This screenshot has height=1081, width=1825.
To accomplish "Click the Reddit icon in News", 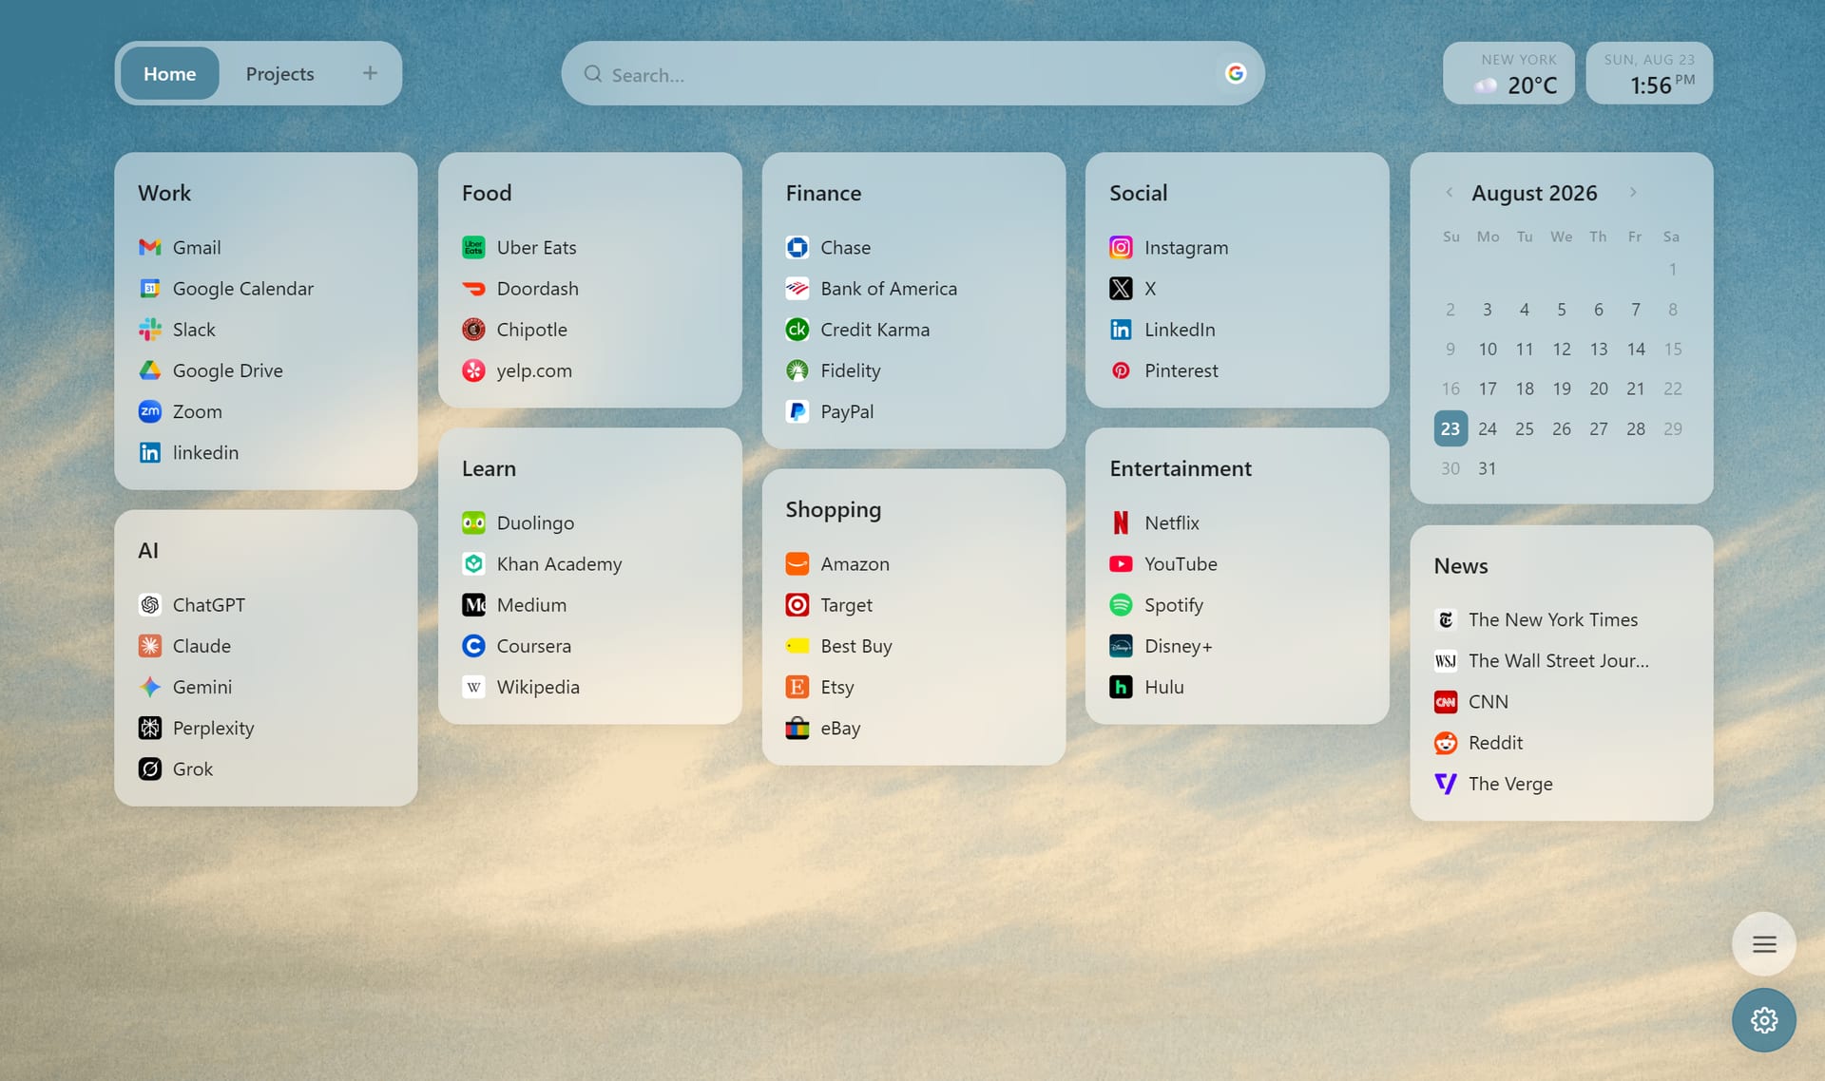I will point(1446,743).
